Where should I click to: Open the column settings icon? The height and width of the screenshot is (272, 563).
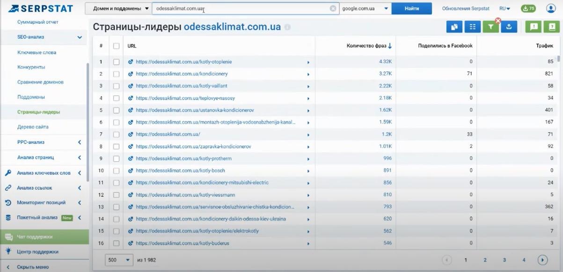pyautogui.click(x=472, y=27)
